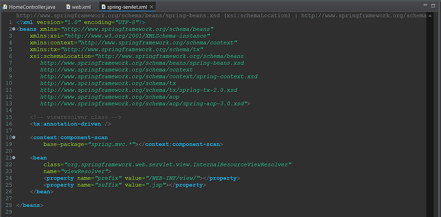Click the spring-aop-3.0.xsd URL on line 13

[144, 104]
